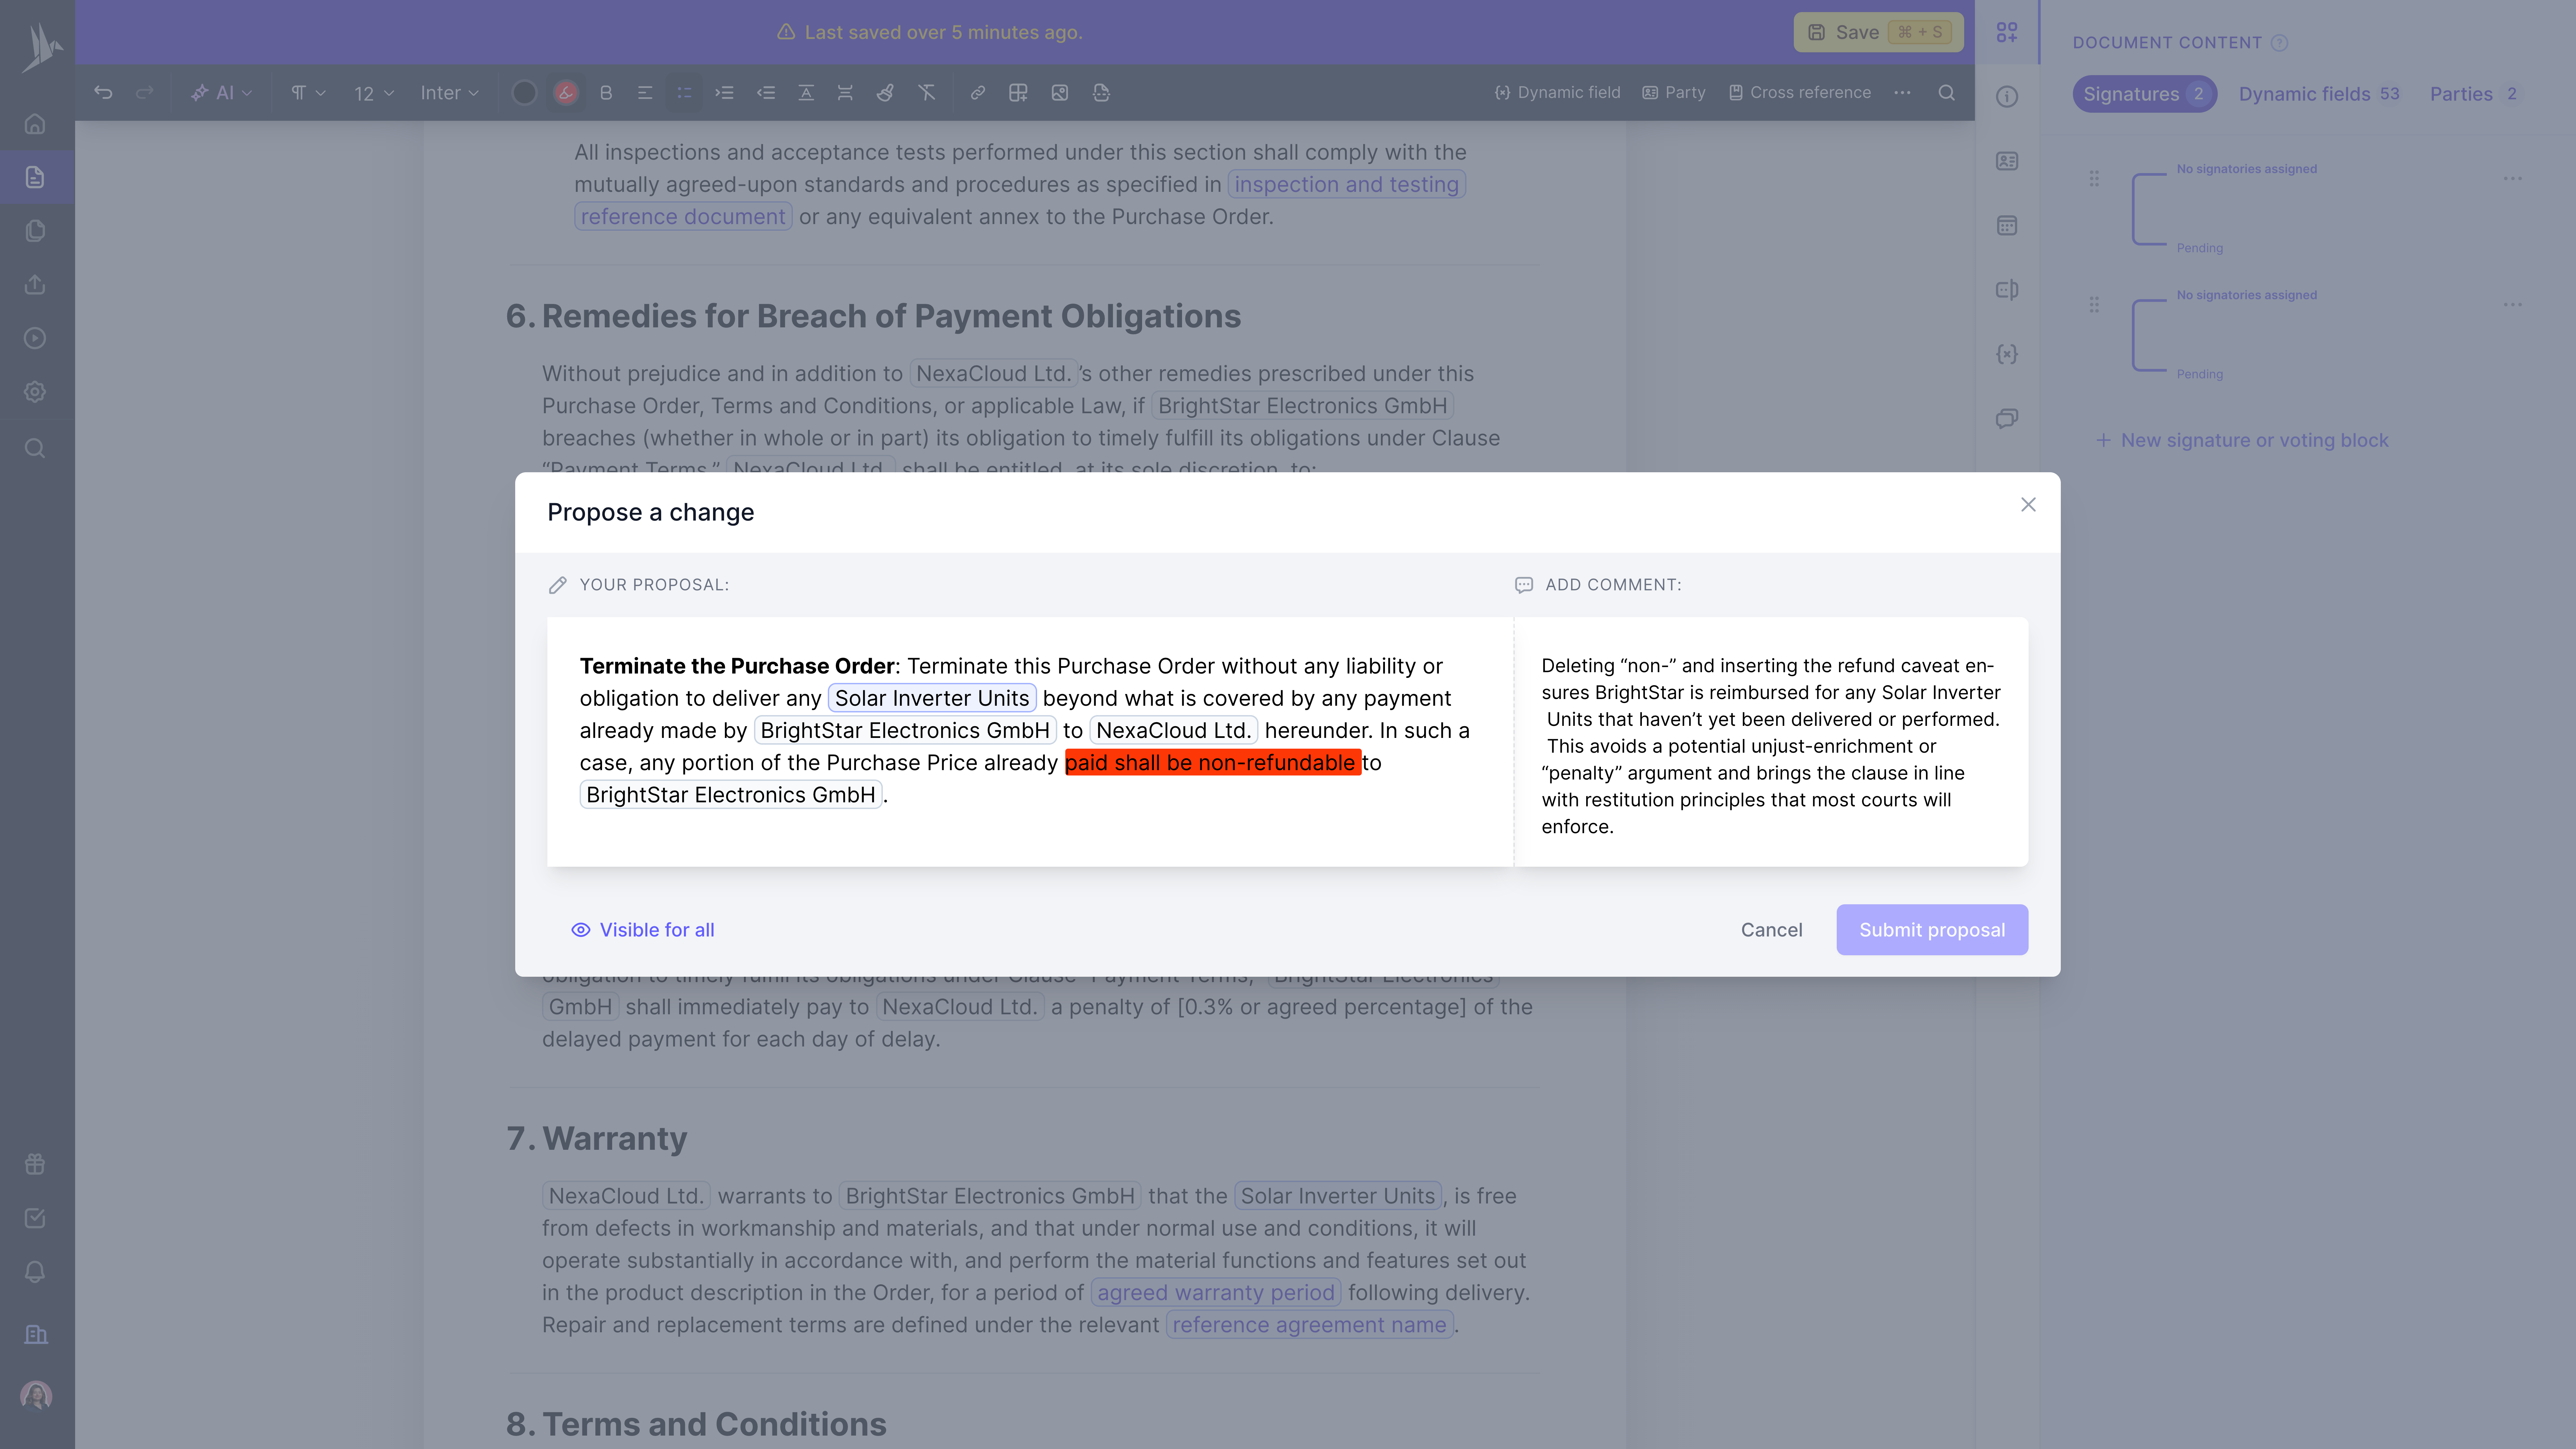
Task: Open the line spacing tool
Action: click(845, 93)
